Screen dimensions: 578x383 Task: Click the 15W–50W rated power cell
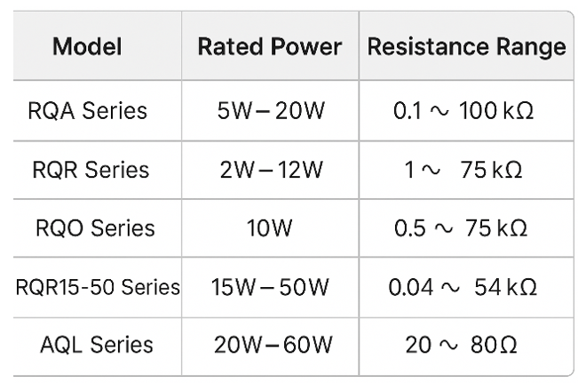tap(270, 287)
